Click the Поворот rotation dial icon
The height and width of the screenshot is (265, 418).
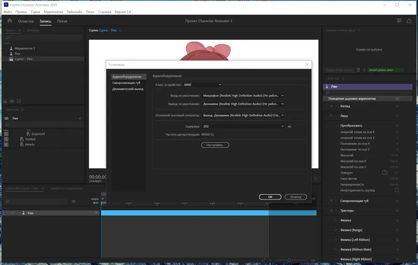coord(385,173)
